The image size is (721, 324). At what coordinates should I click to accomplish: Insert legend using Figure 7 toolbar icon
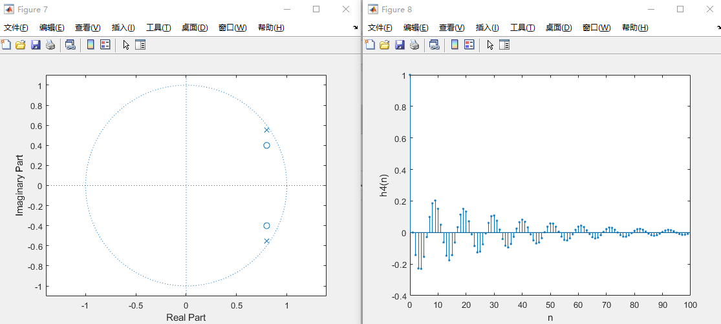105,45
